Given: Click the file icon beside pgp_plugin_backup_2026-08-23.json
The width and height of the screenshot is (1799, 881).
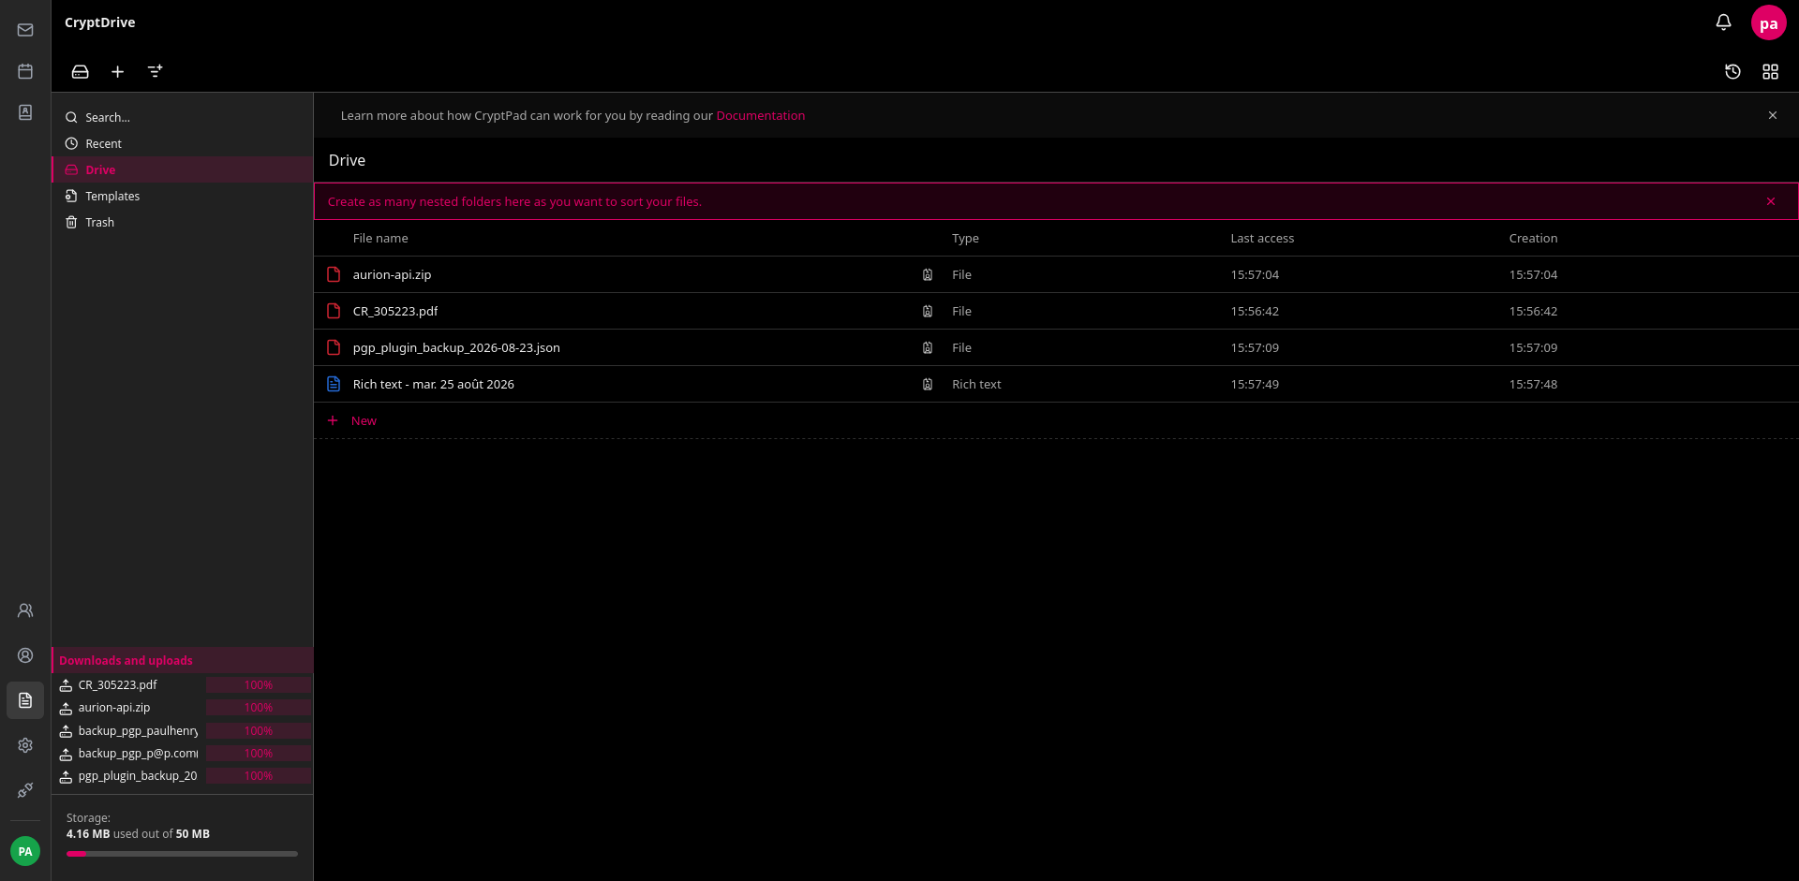Looking at the screenshot, I should click(x=334, y=347).
